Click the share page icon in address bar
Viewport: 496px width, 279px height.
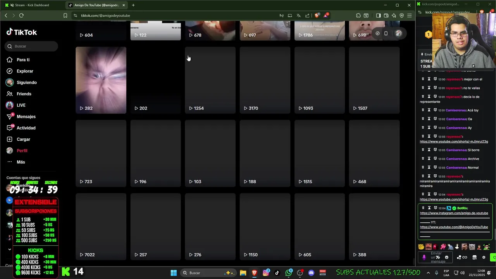[x=307, y=15]
